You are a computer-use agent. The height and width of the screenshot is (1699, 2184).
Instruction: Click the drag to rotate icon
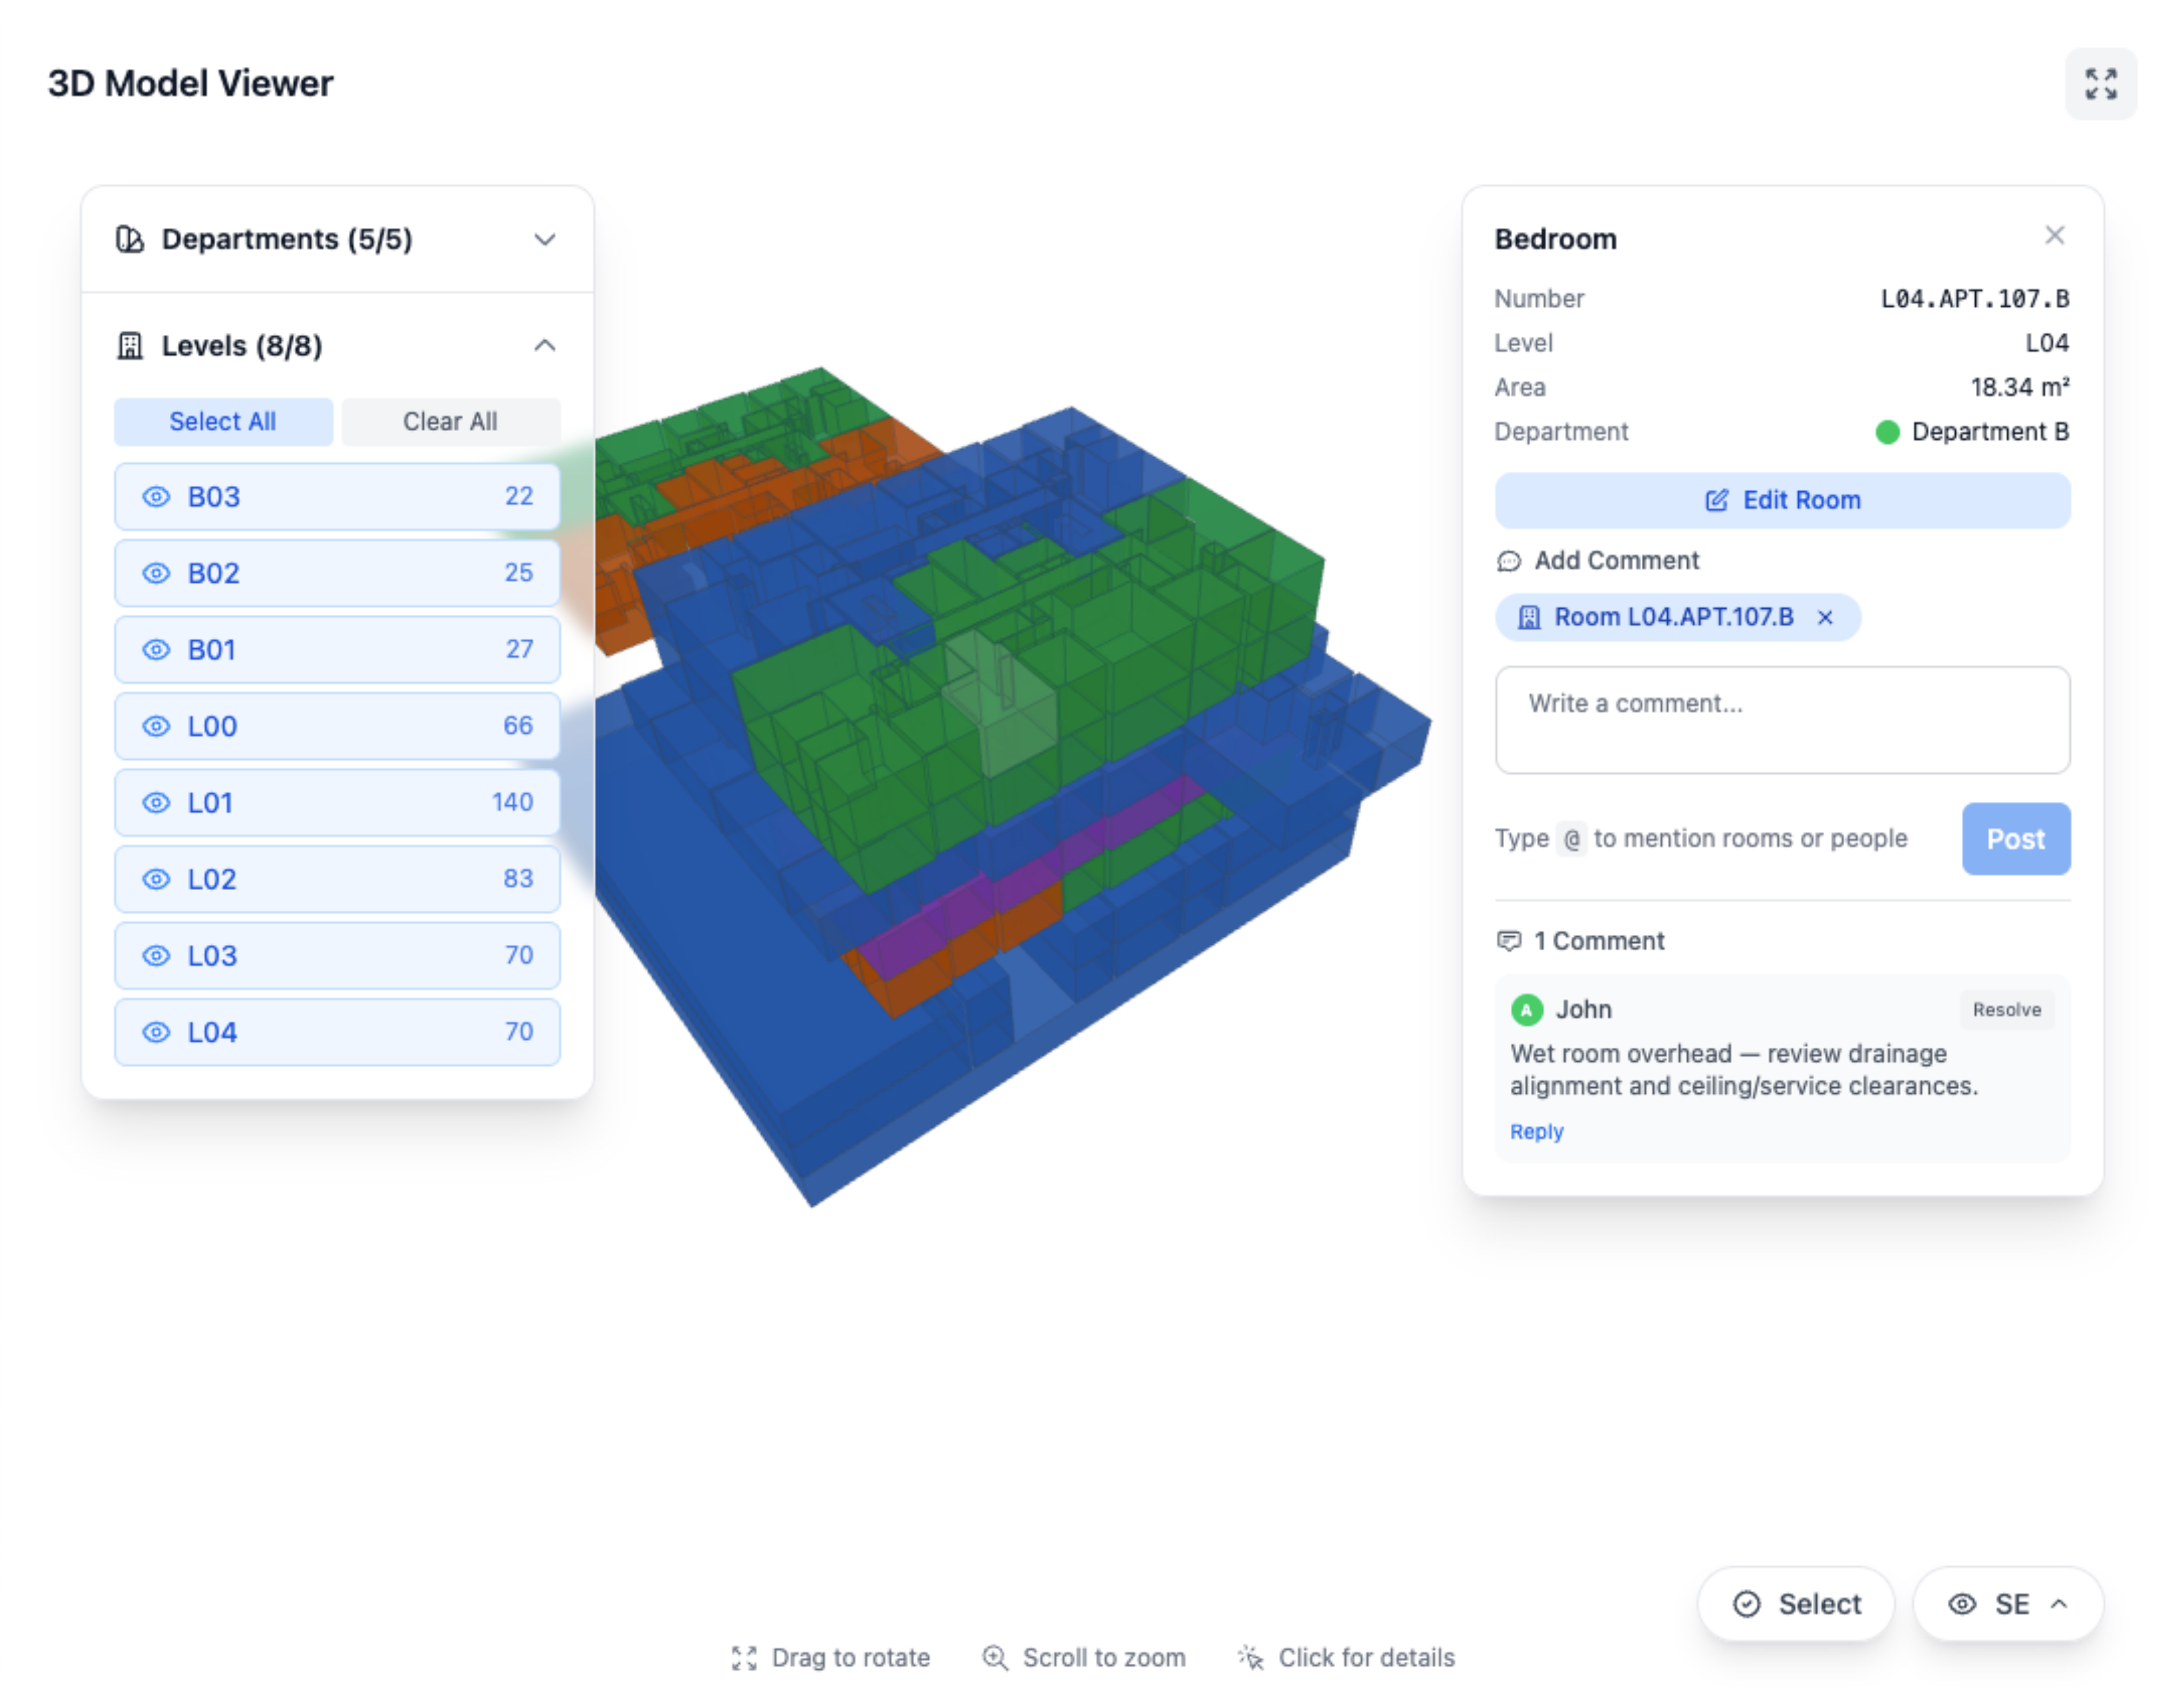click(x=744, y=1658)
